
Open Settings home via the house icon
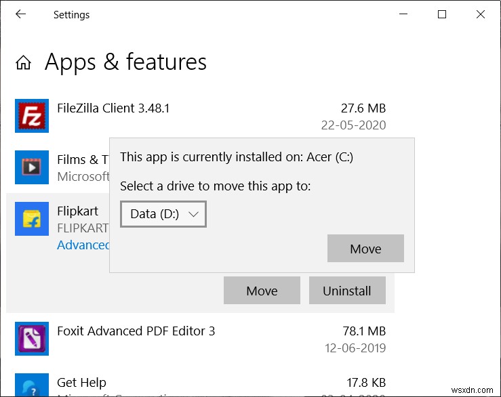pyautogui.click(x=23, y=62)
